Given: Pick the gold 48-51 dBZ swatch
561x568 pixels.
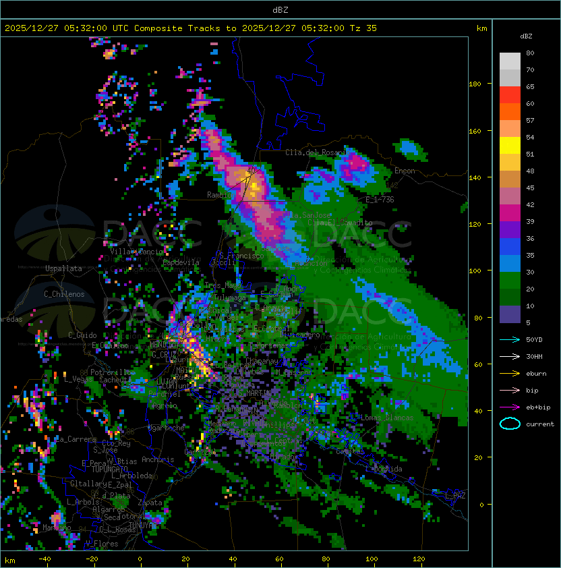Looking at the screenshot, I should (510, 163).
